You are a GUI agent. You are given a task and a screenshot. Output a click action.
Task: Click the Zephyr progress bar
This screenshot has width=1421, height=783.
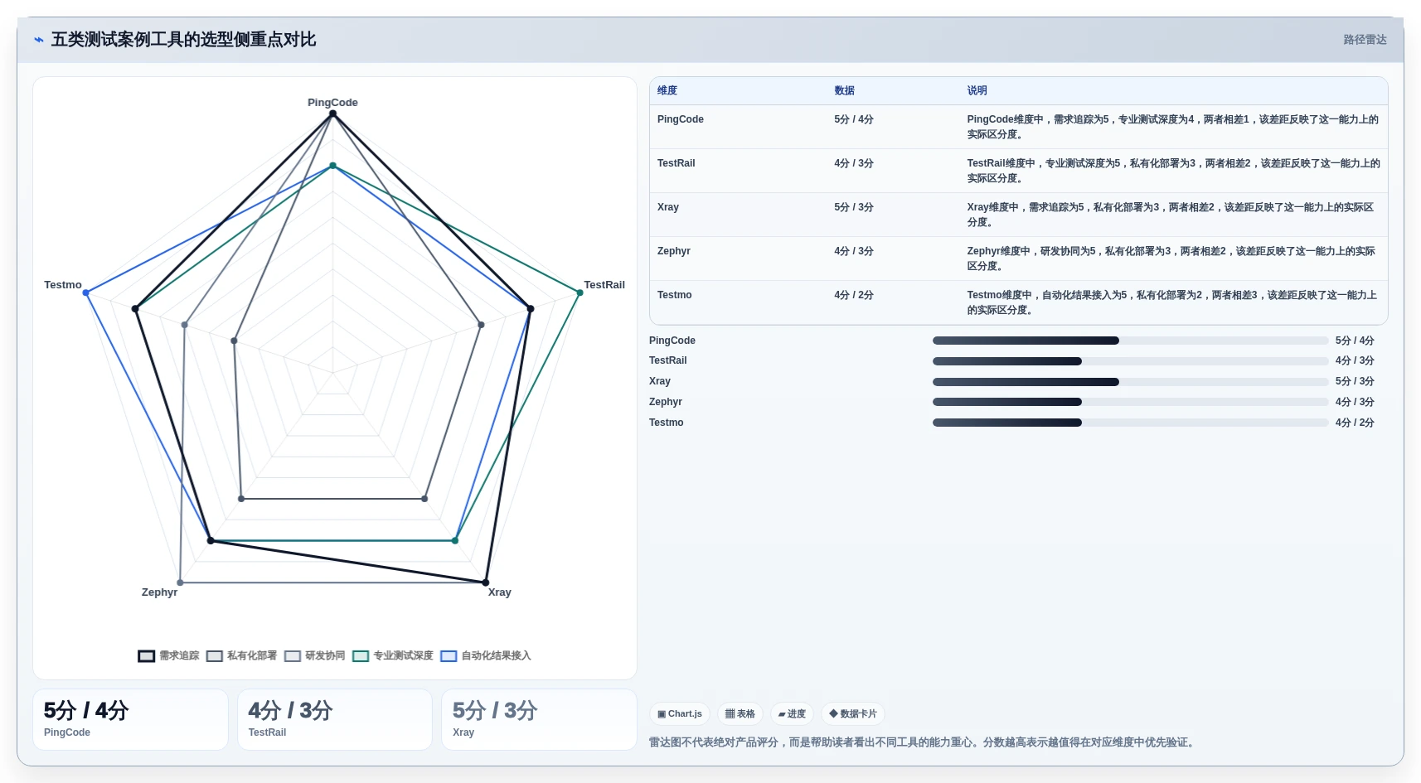1130,402
